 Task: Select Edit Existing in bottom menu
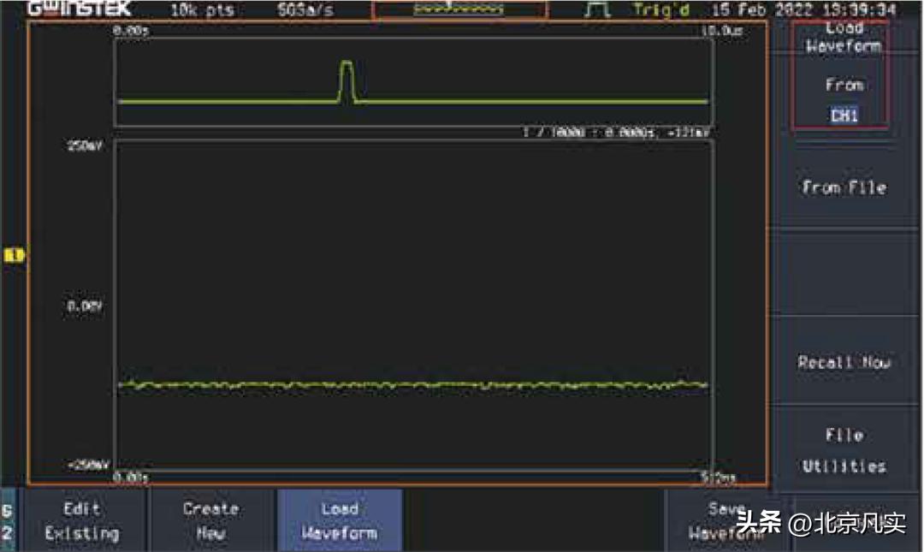[82, 520]
